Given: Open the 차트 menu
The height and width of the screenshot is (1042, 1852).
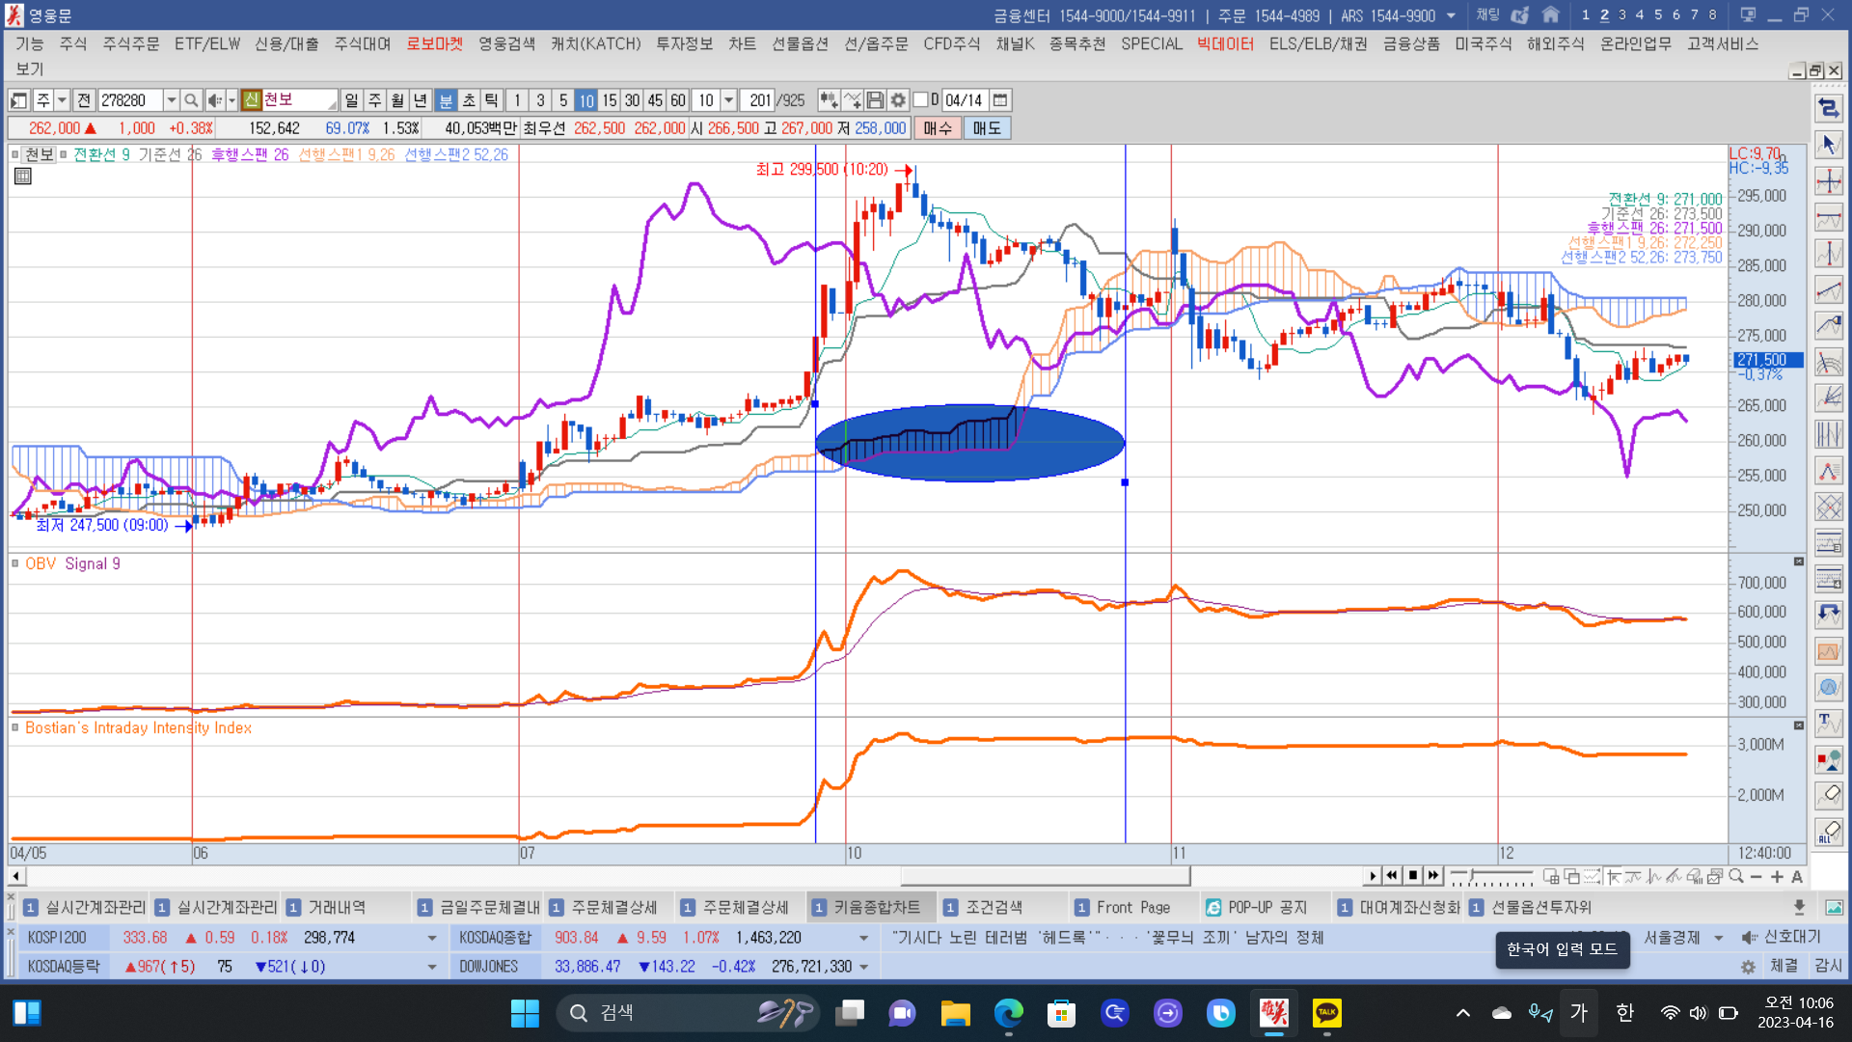Looking at the screenshot, I should point(742,43).
